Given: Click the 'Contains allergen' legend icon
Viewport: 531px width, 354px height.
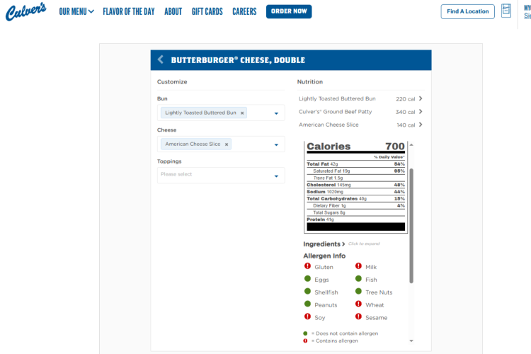Looking at the screenshot, I should tap(305, 341).
